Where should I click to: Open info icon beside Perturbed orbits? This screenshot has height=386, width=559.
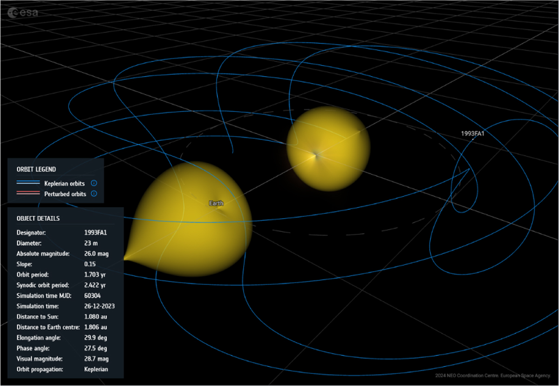(94, 194)
